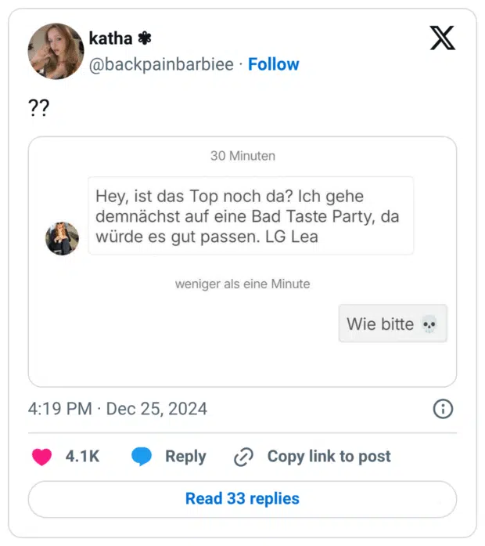The width and height of the screenshot is (485, 546).
Task: Click the Bad Taste Party message bubble
Action: [250, 216]
